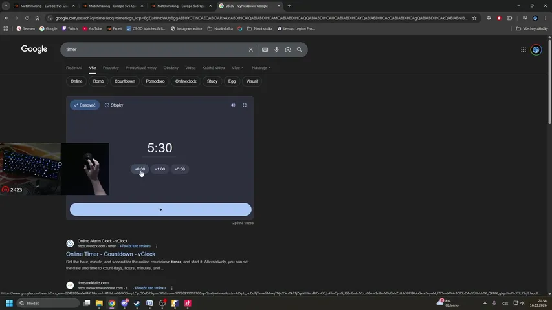Expand the Více search filter dropdown
The width and height of the screenshot is (552, 310).
click(237, 68)
